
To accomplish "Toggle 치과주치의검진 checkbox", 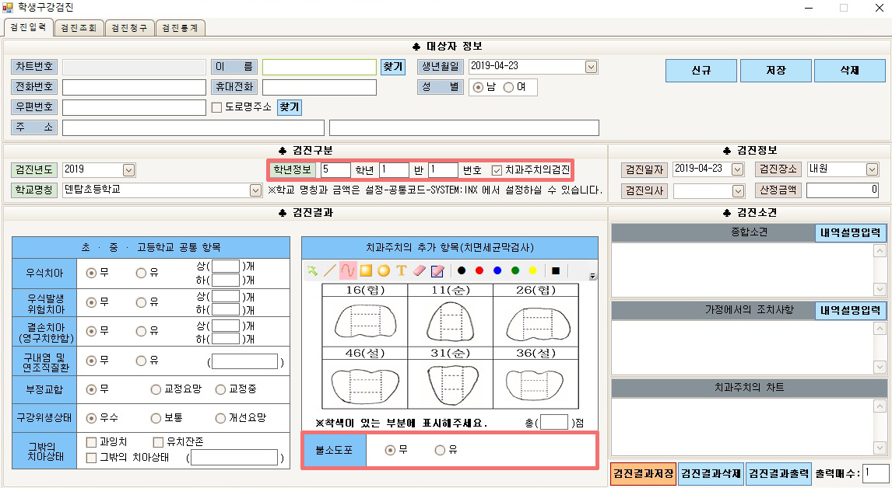I will pos(497,170).
